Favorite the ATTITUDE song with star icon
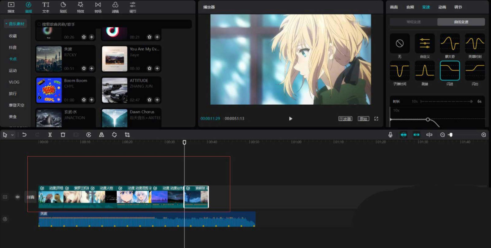491x248 pixels. coord(150,100)
